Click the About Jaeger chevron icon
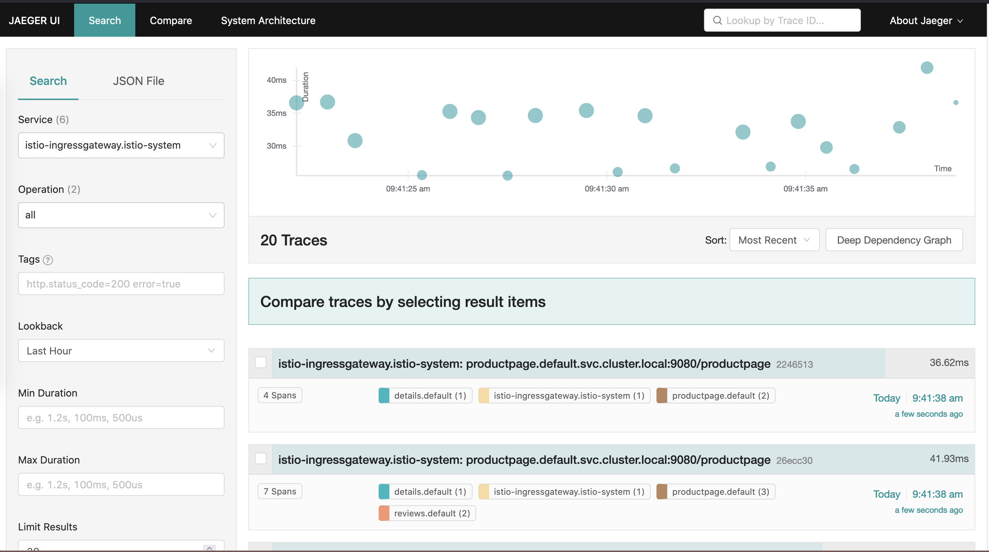Screen dimensions: 989x552 click(960, 21)
